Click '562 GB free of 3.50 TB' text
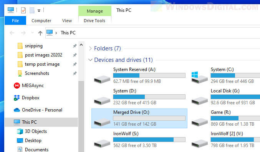Viewport: 260px width, 152px height. coord(135,146)
